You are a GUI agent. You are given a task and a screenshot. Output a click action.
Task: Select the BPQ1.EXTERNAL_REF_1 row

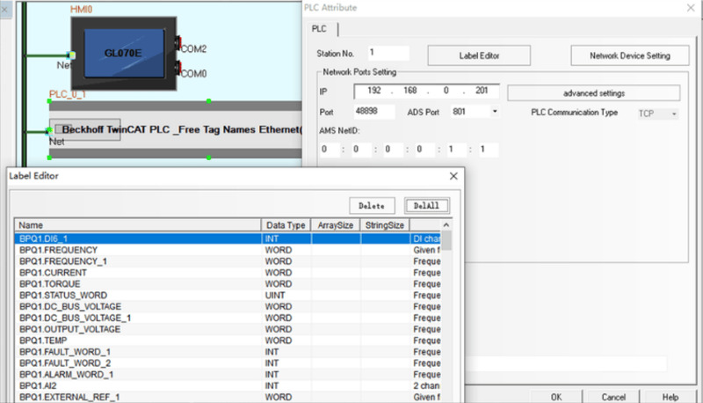tap(228, 397)
